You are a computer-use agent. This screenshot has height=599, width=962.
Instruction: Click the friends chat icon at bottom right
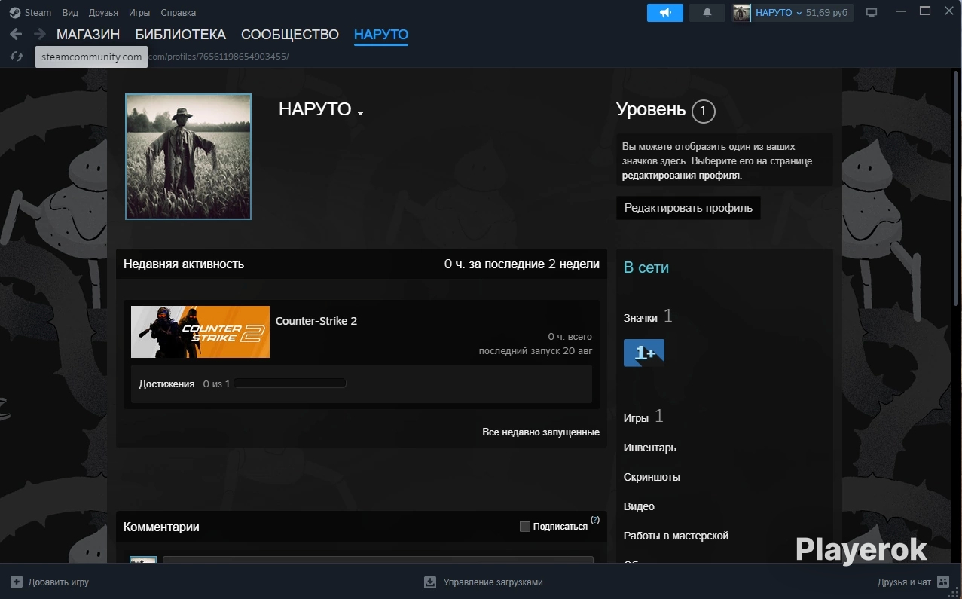943,582
